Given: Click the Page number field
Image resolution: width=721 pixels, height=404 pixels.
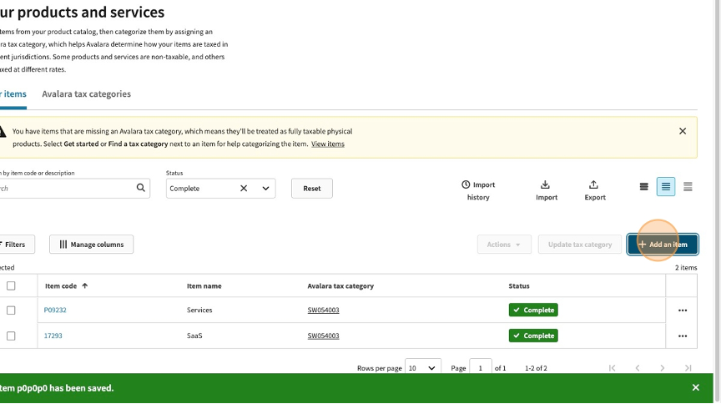Looking at the screenshot, I should (481, 367).
